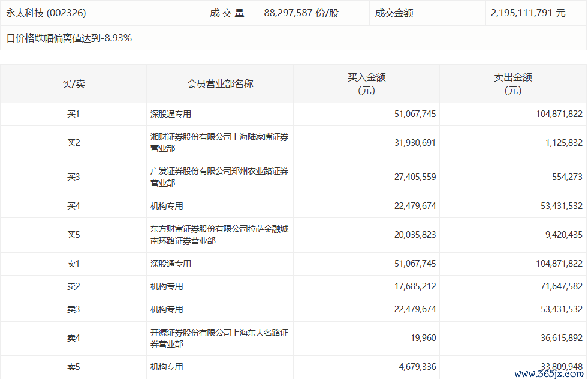Click the 买入金额 (元) column header
This screenshot has width=588, height=383.
[366, 83]
